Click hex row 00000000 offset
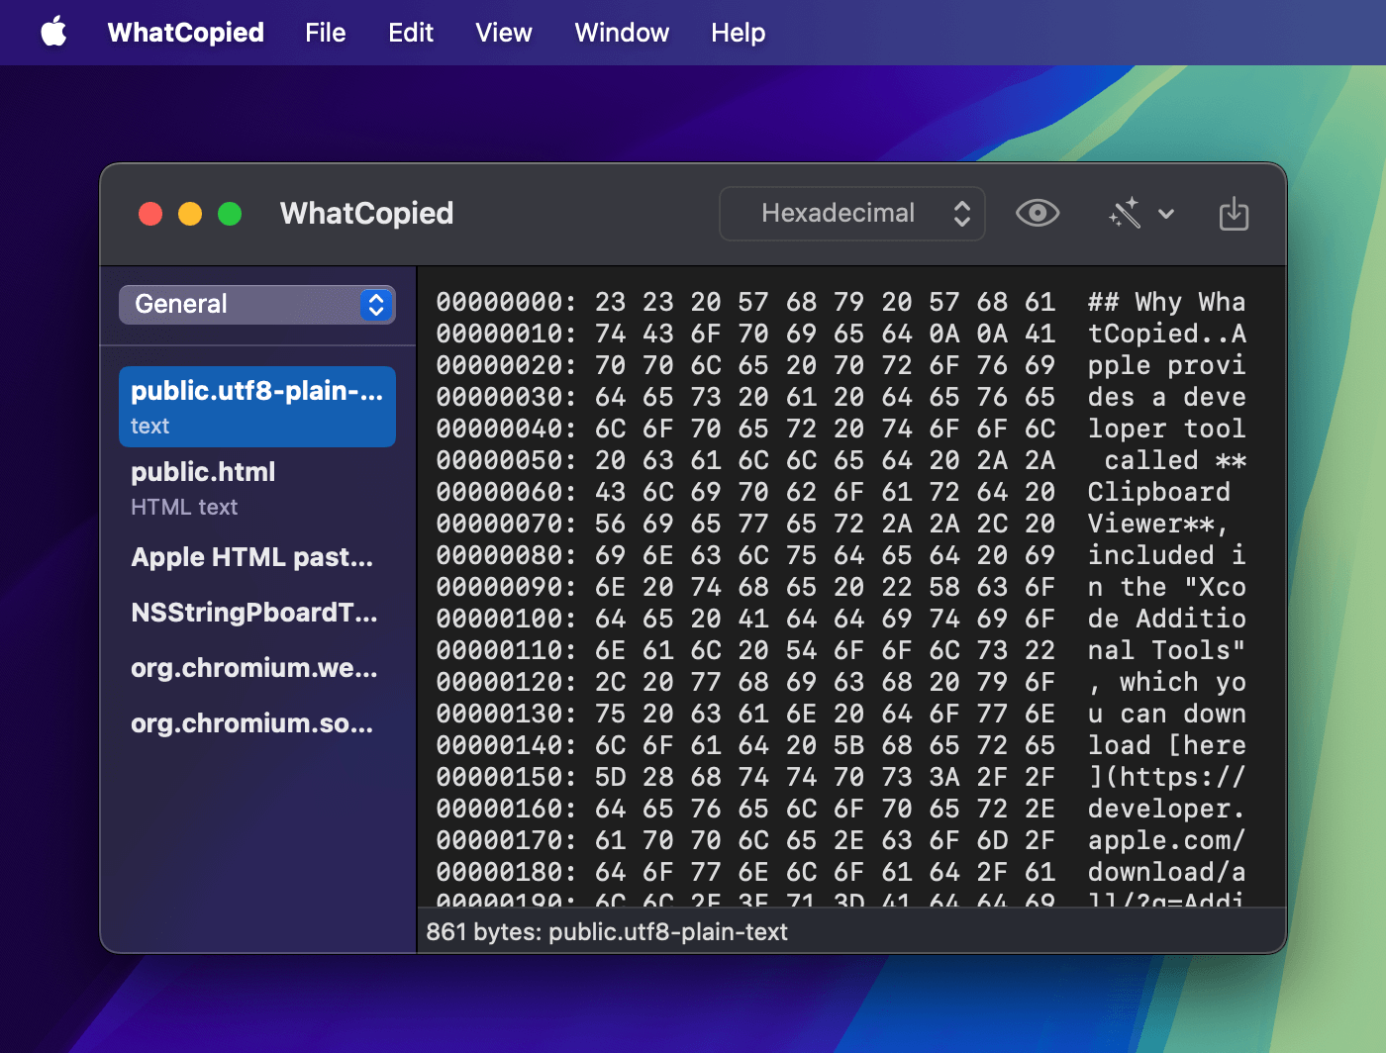This screenshot has width=1386, height=1053. pyautogui.click(x=506, y=302)
